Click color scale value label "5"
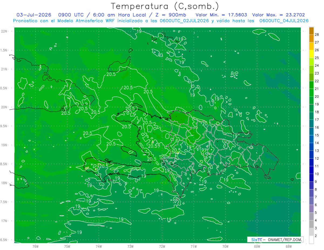Viewport: 324px width, 250px height. [x=316, y=213]
